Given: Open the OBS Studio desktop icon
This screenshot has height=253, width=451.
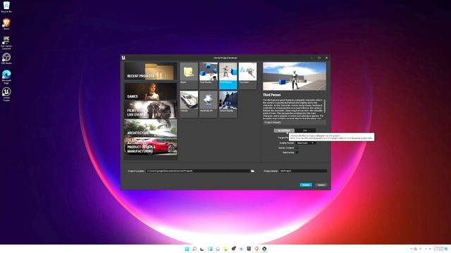Looking at the screenshot, I should [6, 58].
